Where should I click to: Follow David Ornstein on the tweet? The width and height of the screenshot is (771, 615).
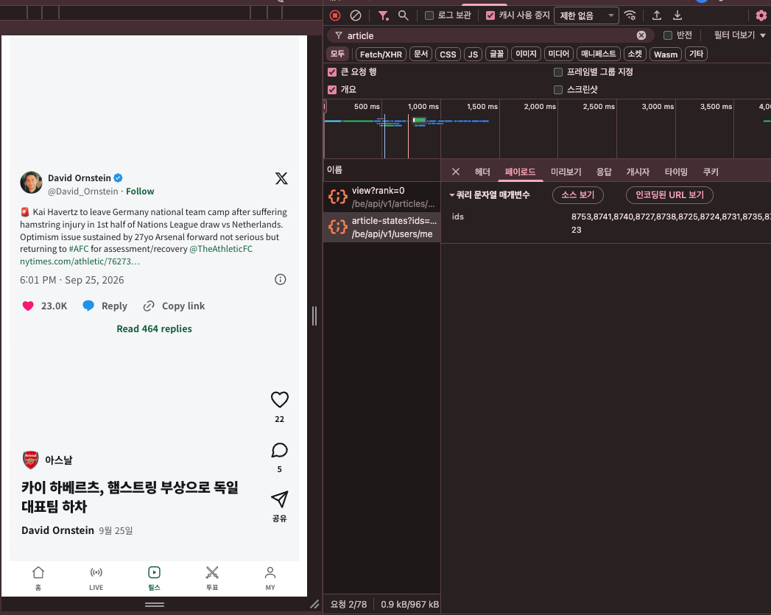(x=140, y=191)
